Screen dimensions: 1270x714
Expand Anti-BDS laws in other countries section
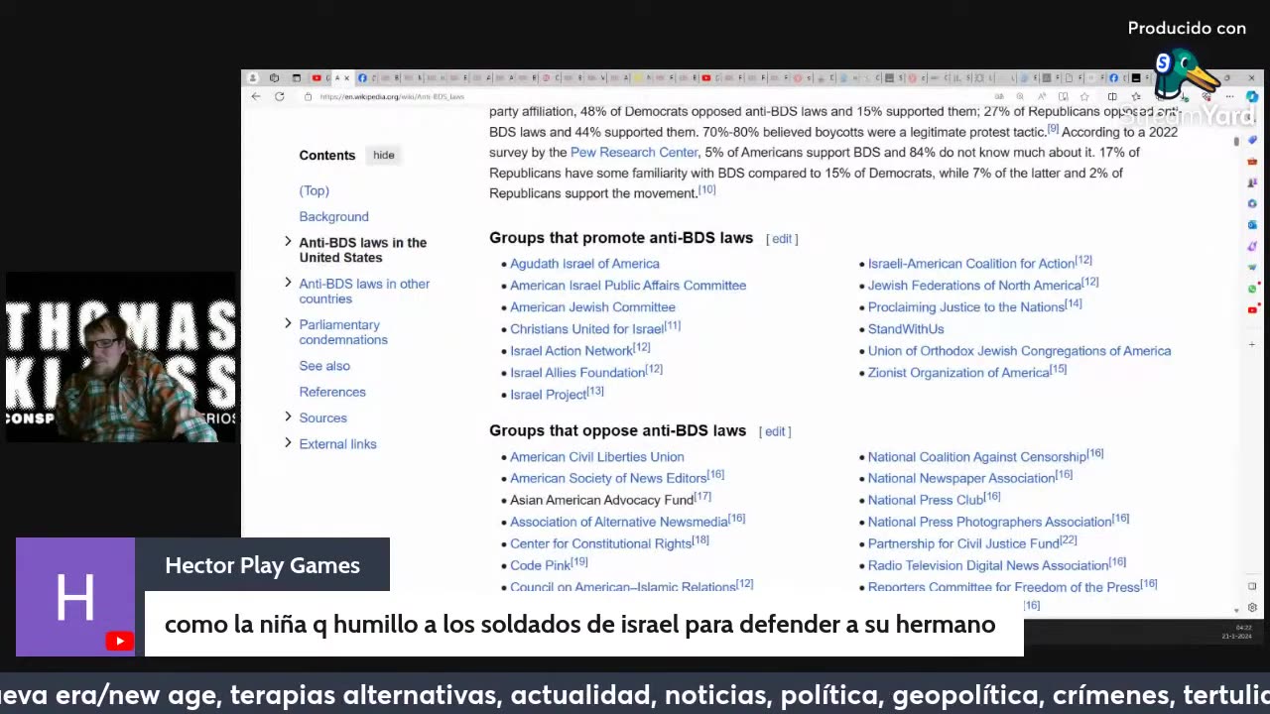coord(288,284)
